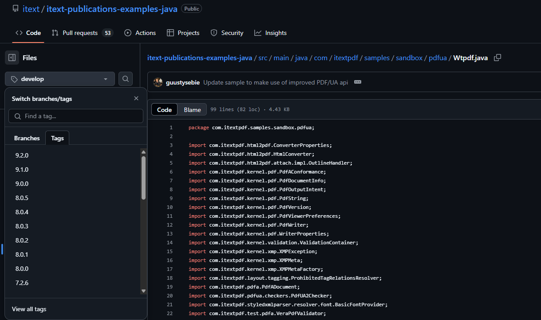
Task: Click the Insights graph icon
Action: click(x=257, y=32)
